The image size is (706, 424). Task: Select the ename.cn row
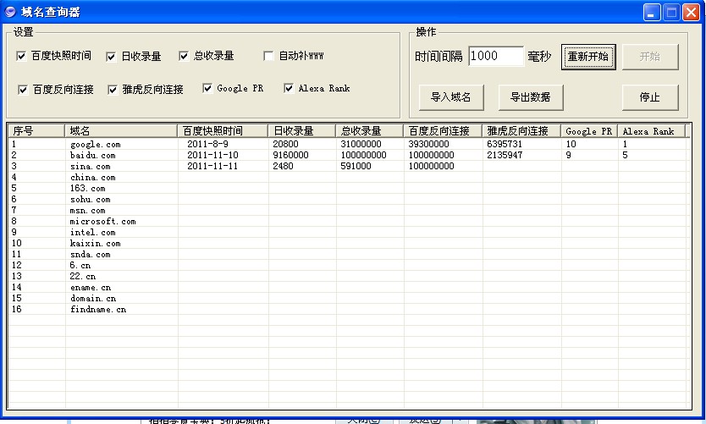pyautogui.click(x=349, y=287)
